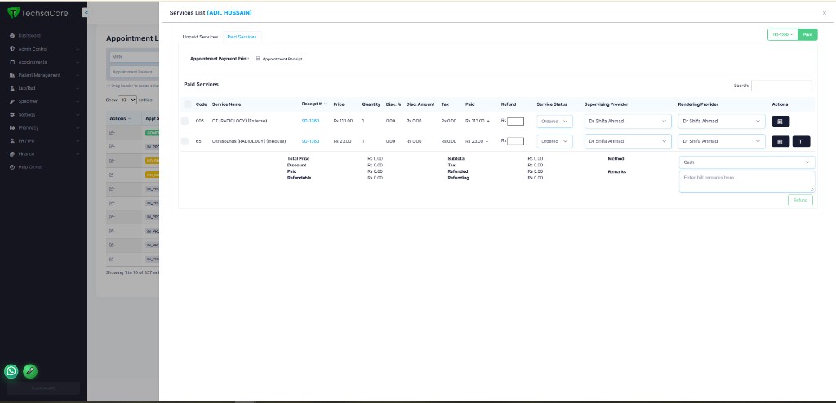Select the Paid Services tab
Screen dimensions: 836x403
pos(242,37)
